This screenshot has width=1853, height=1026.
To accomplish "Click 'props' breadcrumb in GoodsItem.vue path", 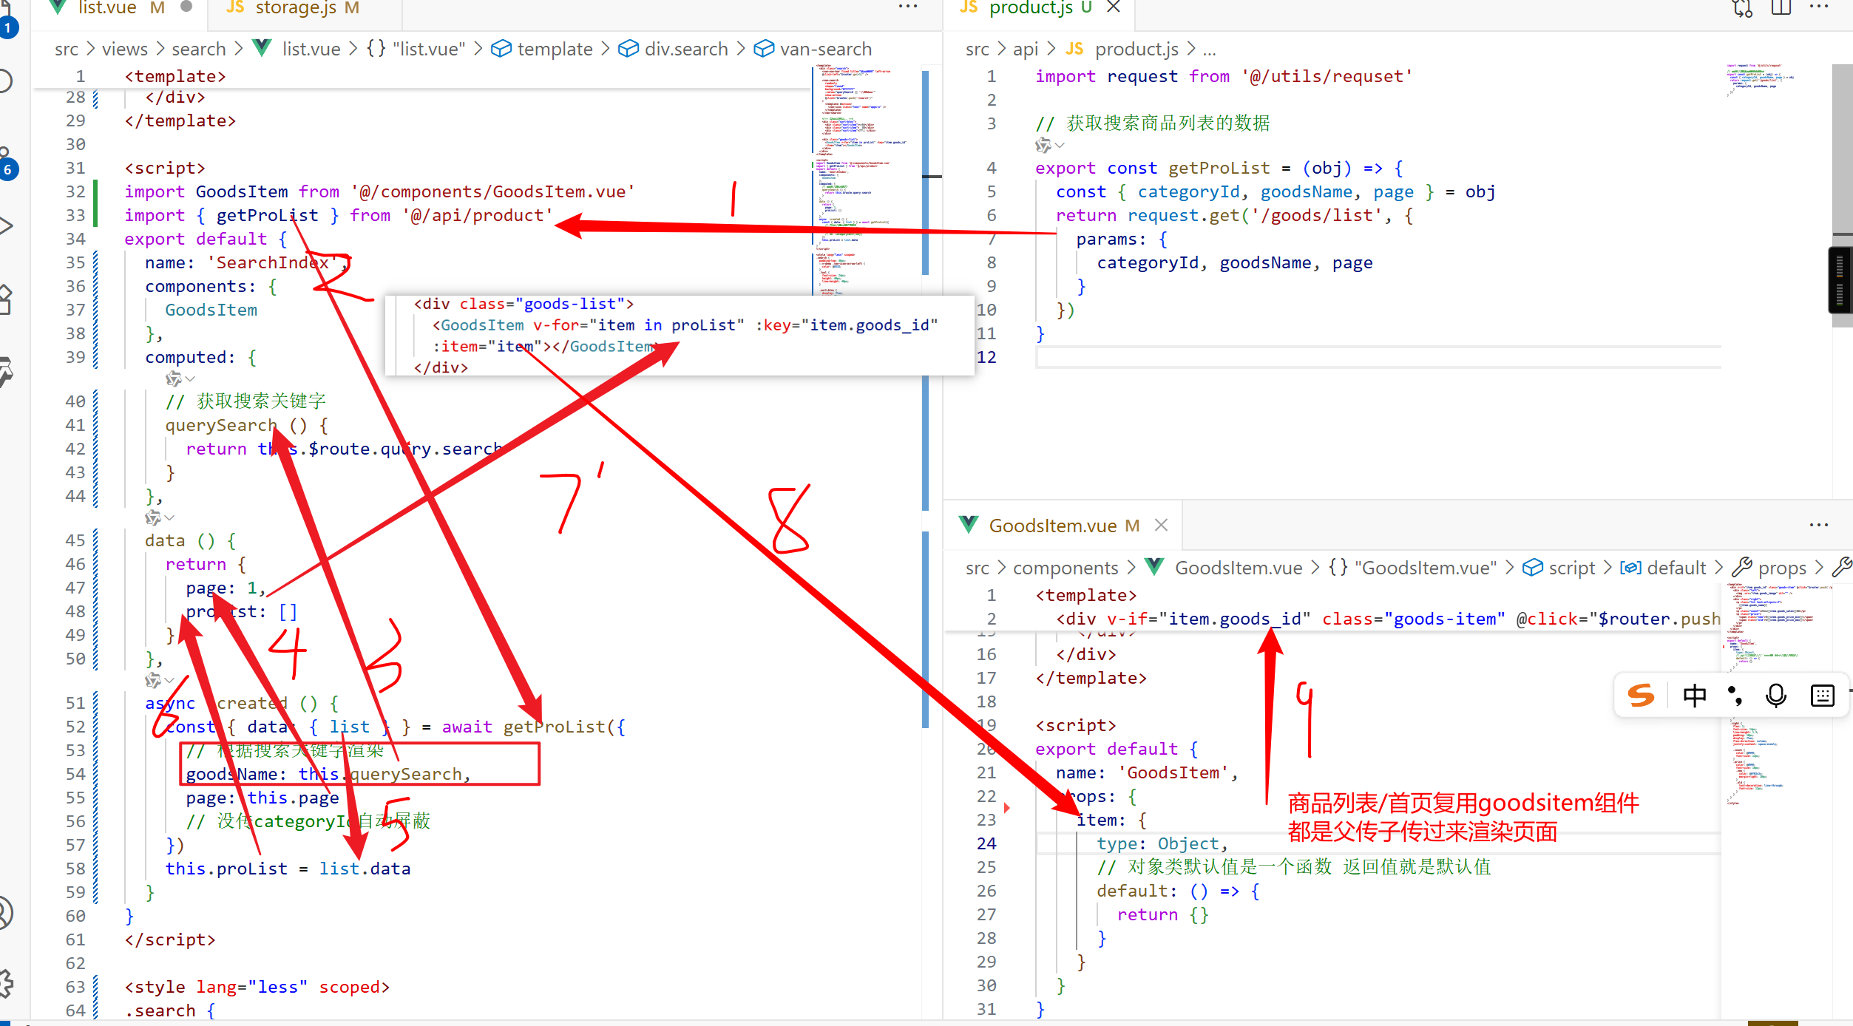I will 1781,568.
